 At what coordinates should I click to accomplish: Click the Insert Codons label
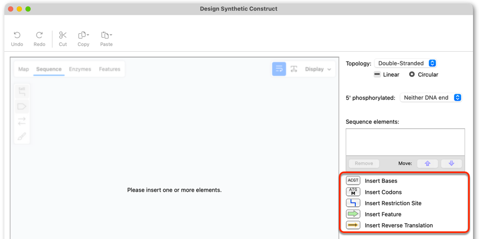point(383,192)
